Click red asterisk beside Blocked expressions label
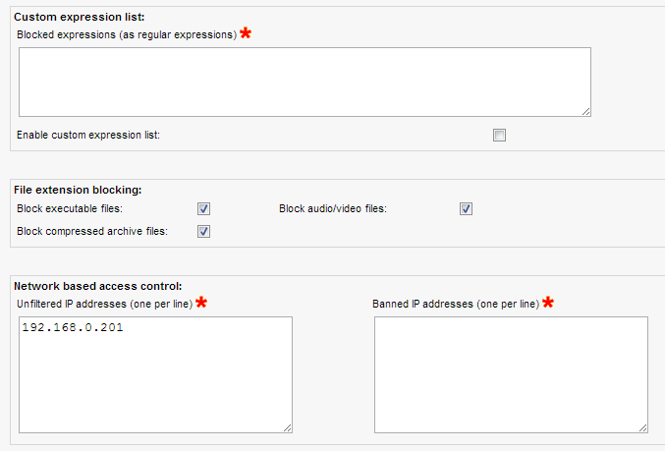 [246, 34]
